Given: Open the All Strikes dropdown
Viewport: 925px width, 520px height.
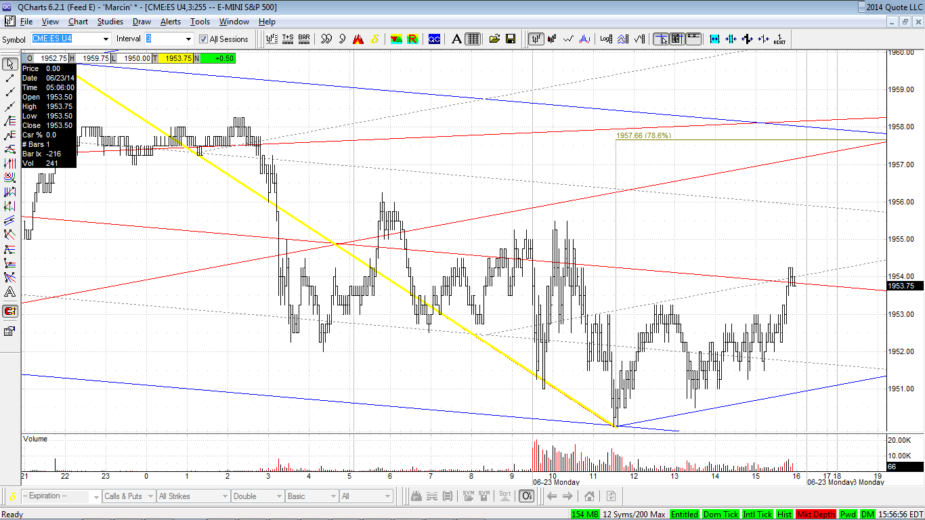Looking at the screenshot, I should (192, 496).
